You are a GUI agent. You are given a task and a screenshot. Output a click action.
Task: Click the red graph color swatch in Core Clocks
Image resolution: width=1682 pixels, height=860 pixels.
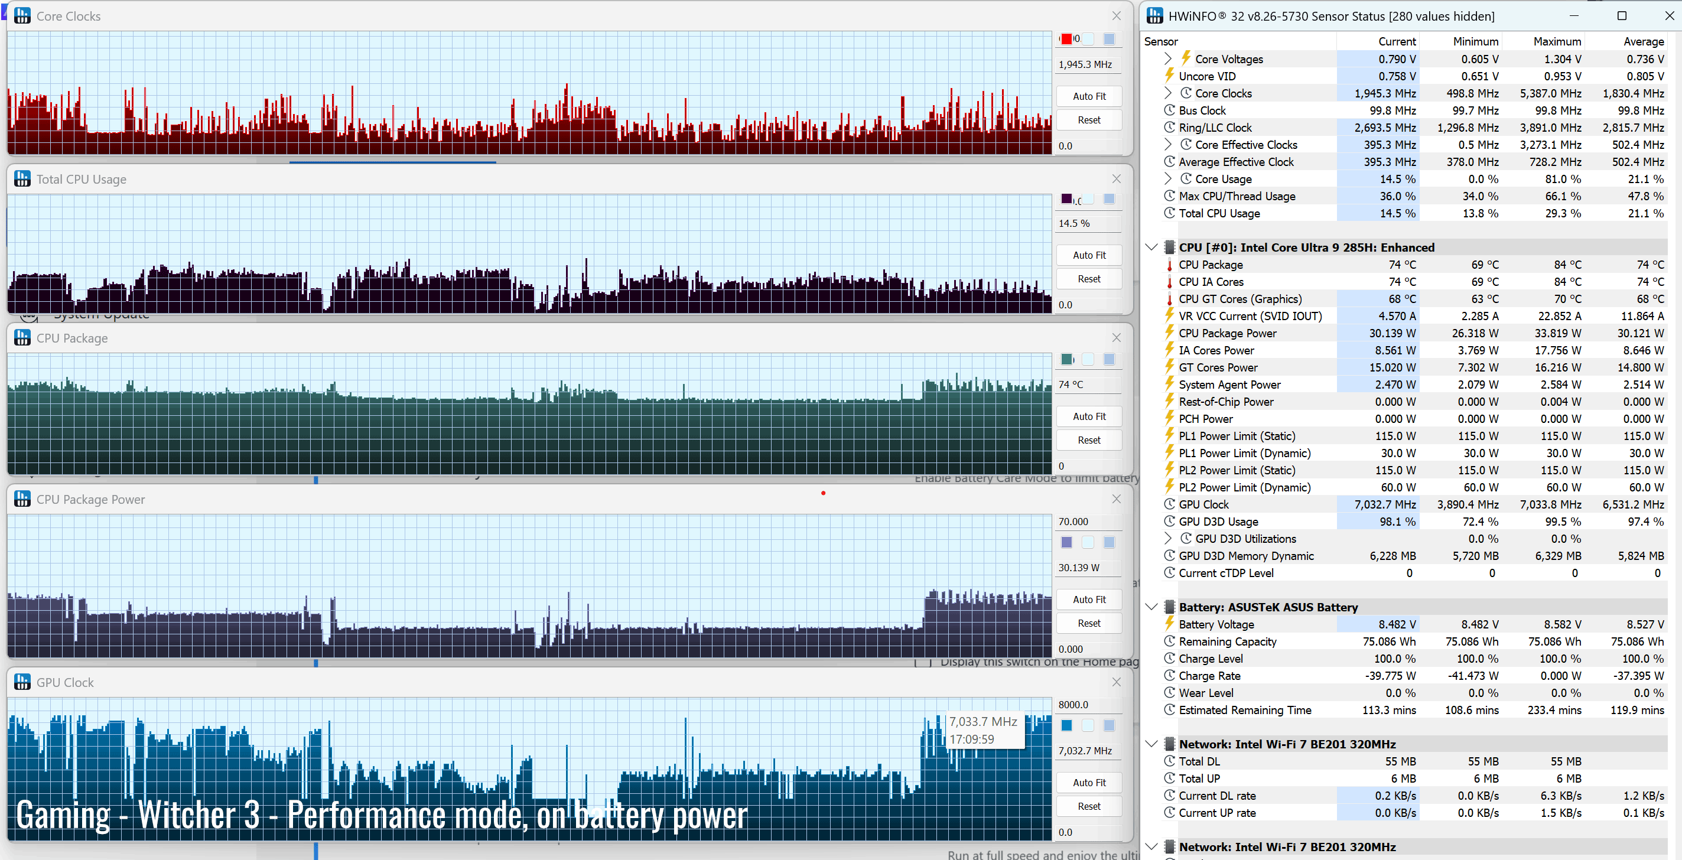click(x=1066, y=39)
